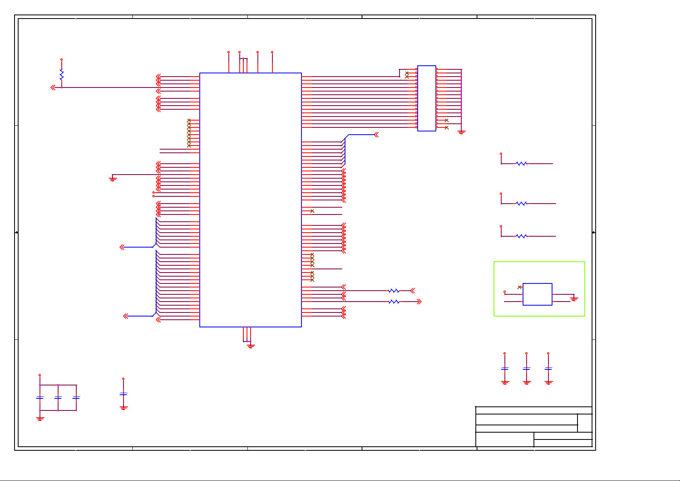This screenshot has width=680, height=481.
Task: Select the middle capacitor of the bottom-left capacitor bank
Action: 58,398
